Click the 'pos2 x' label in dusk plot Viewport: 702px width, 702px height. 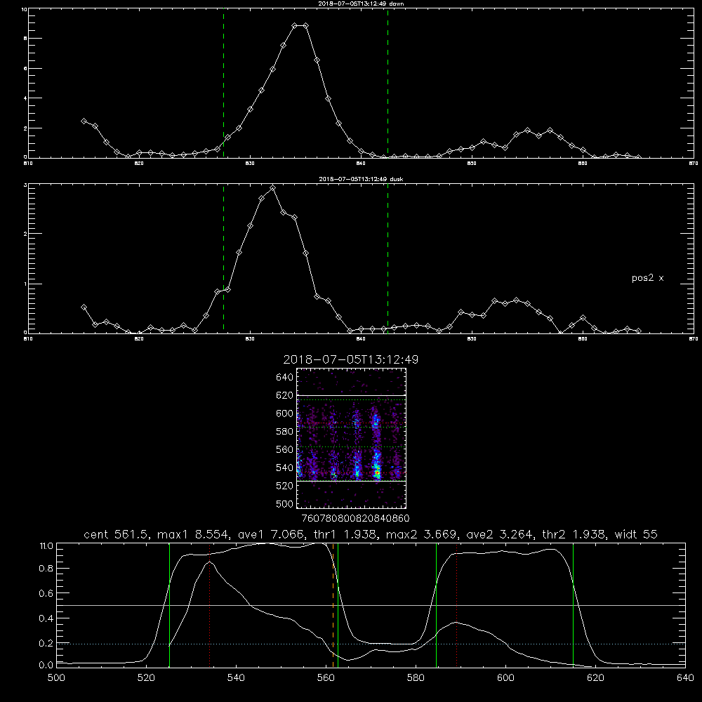coord(647,278)
